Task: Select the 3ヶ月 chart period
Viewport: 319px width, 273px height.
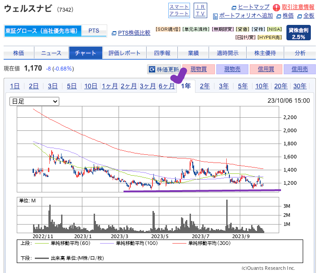Action: click(x=148, y=86)
